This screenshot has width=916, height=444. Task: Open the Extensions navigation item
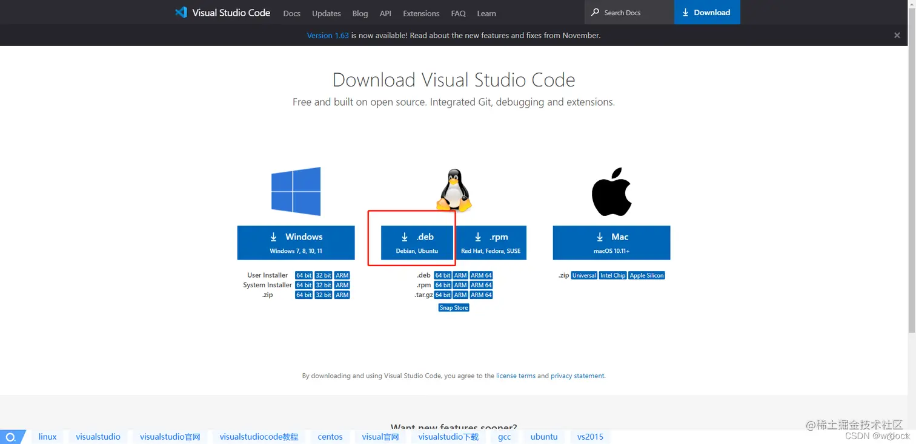(x=421, y=13)
